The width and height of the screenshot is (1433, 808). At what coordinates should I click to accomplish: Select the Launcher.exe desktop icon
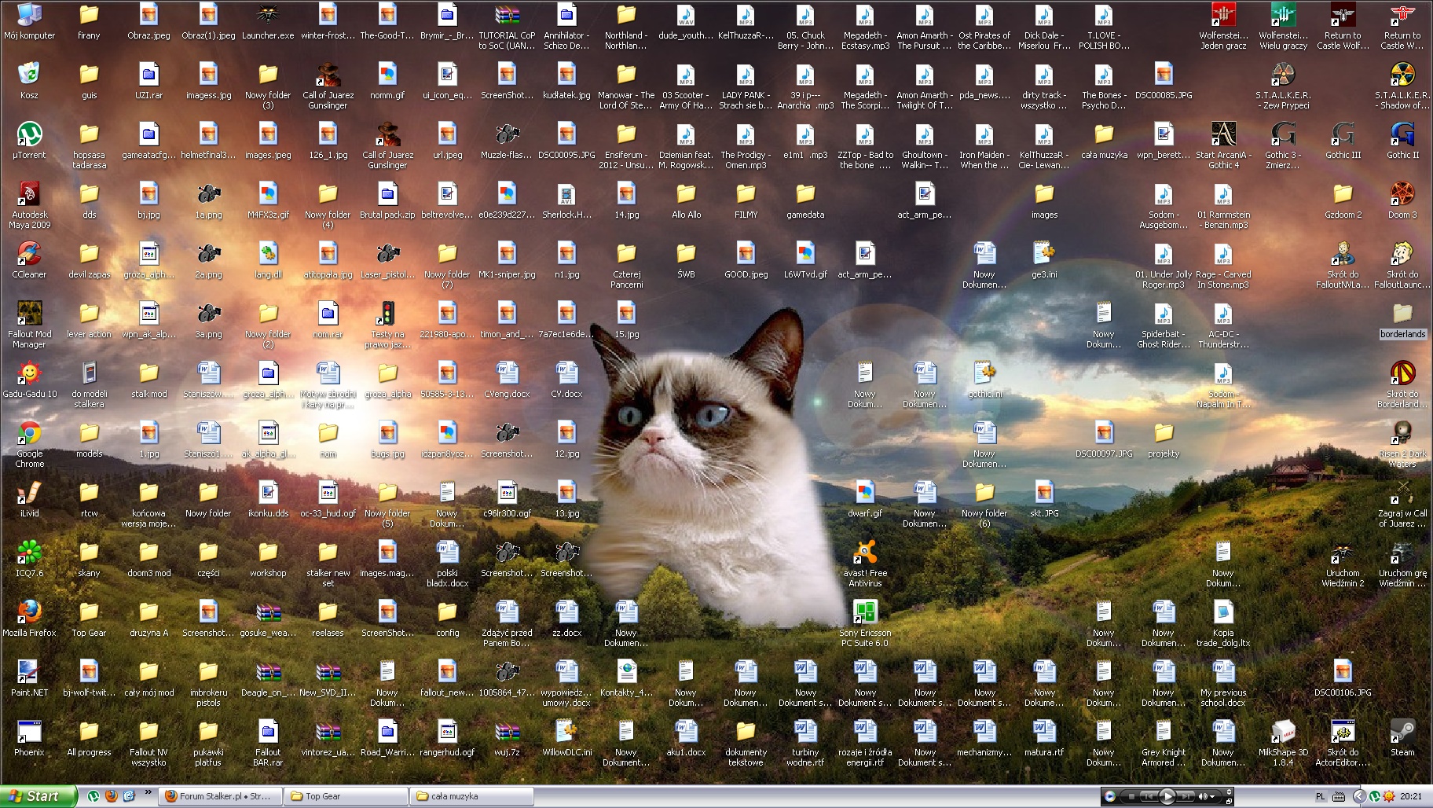(x=268, y=21)
